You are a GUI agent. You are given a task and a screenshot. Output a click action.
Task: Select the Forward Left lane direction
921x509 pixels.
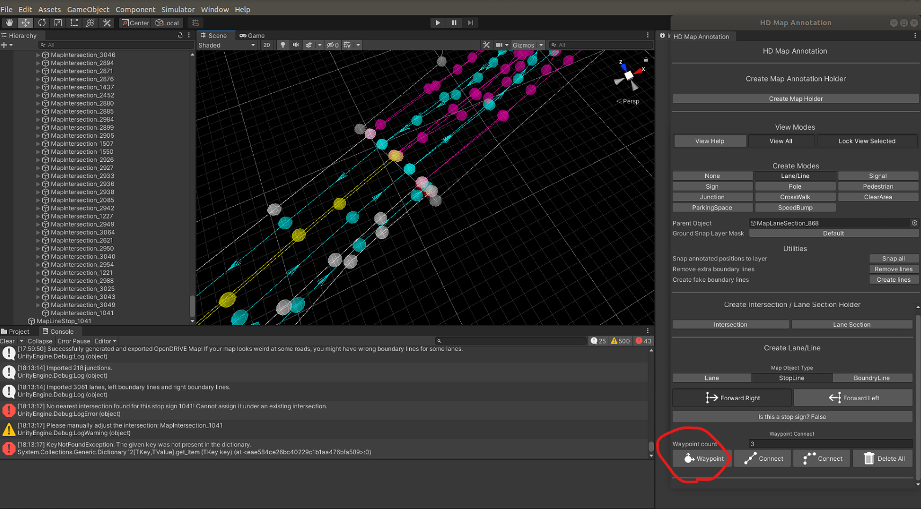click(852, 398)
